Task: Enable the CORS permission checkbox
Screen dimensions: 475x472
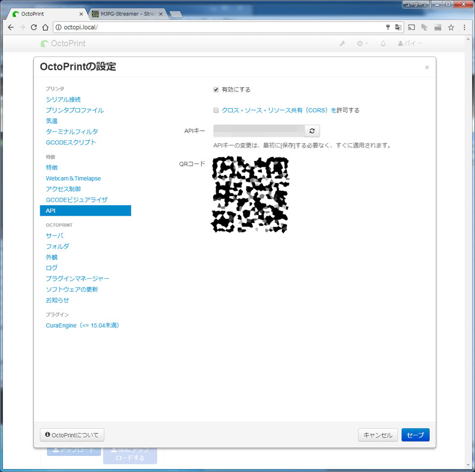Action: (x=216, y=110)
